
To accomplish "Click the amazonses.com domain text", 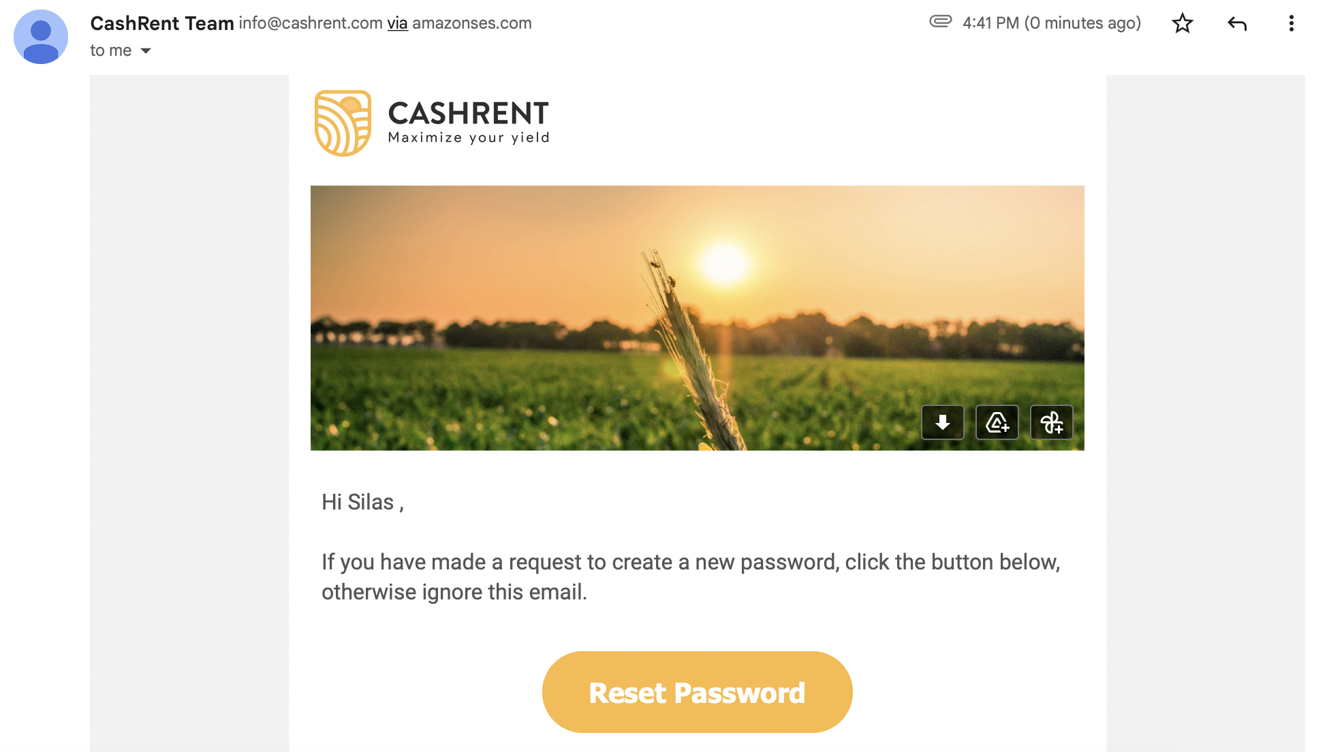I will [x=471, y=23].
